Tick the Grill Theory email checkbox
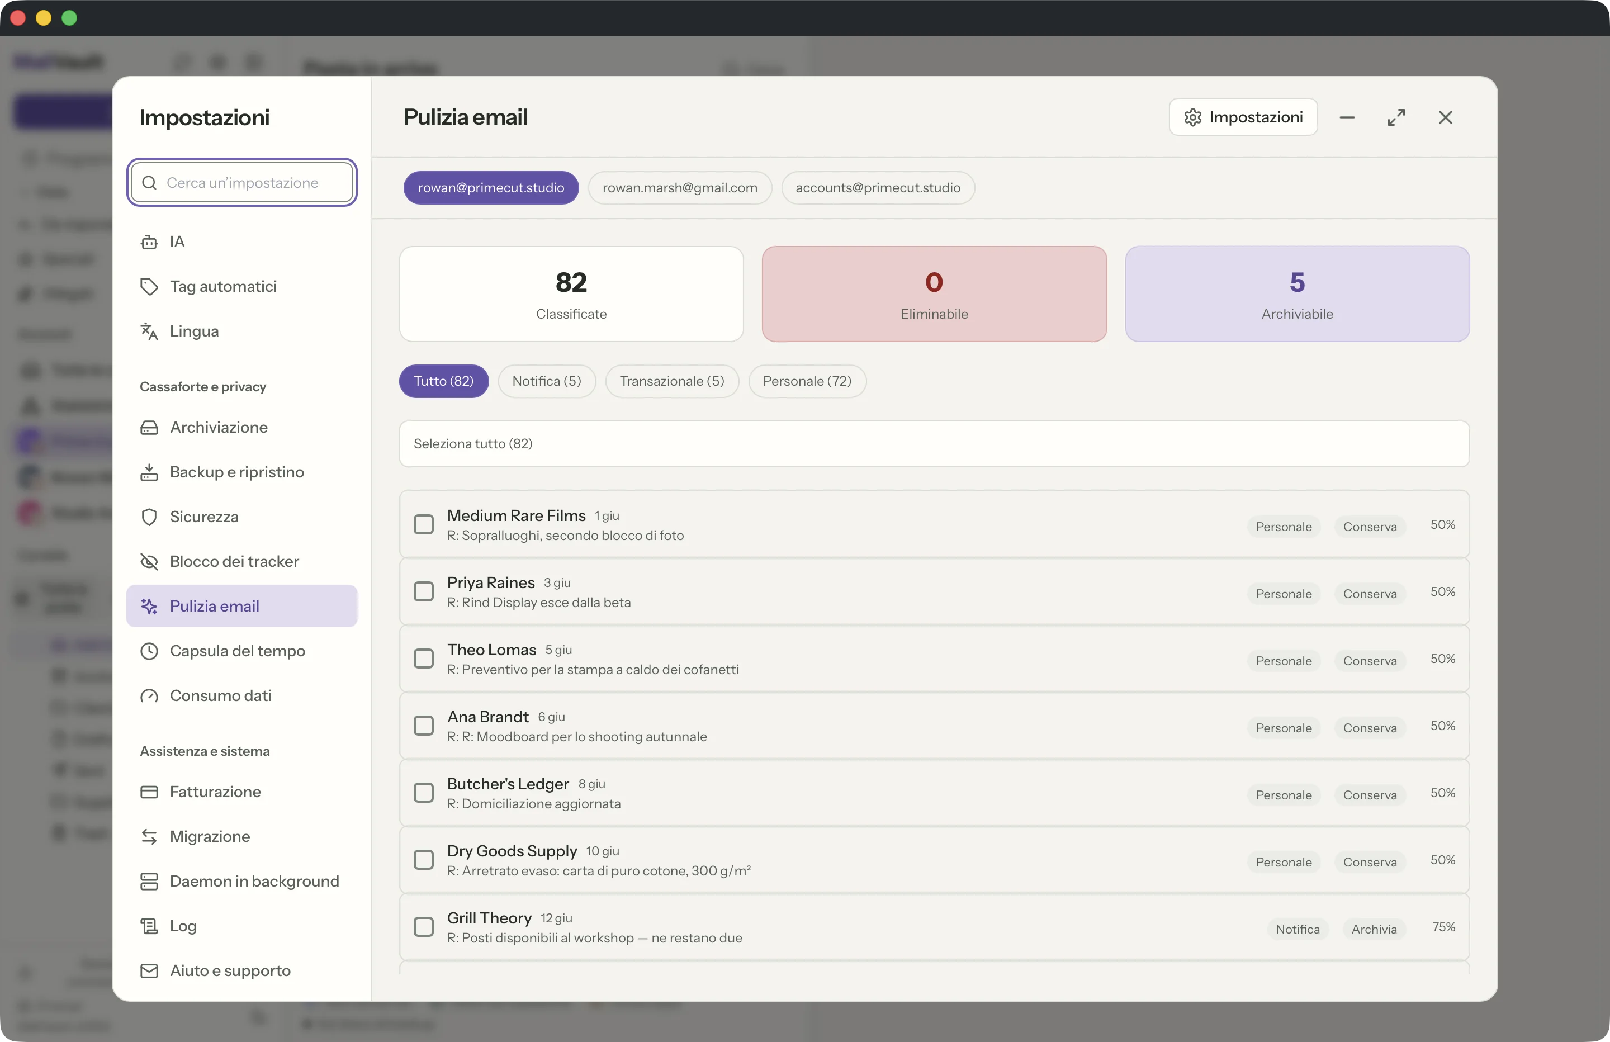This screenshot has width=1610, height=1042. point(424,926)
